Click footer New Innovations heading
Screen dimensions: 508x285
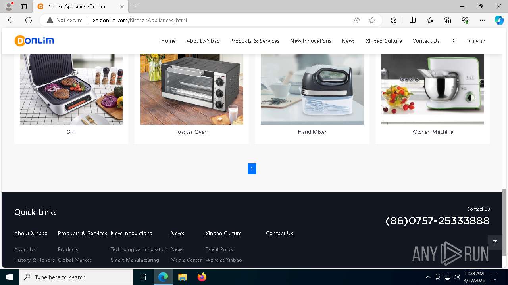coord(131,233)
